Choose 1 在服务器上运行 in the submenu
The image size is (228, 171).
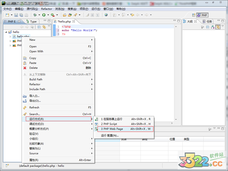(124, 119)
